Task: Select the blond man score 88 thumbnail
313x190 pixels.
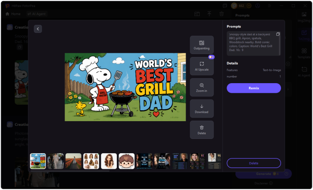Action: point(180,161)
